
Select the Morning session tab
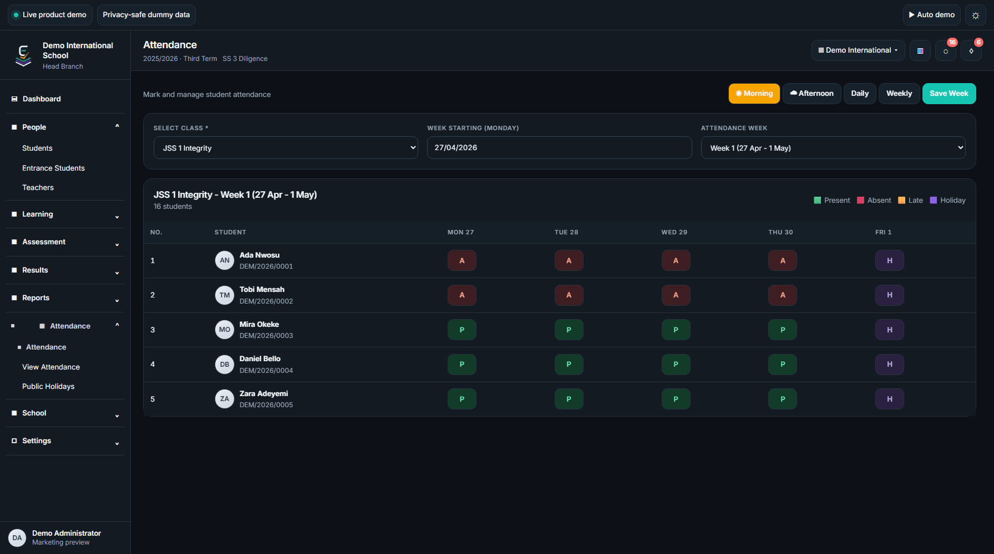(x=754, y=94)
